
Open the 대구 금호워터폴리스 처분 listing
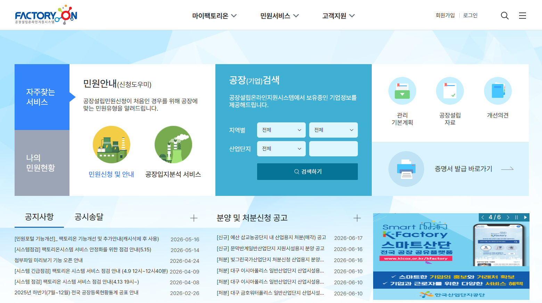click(x=270, y=293)
